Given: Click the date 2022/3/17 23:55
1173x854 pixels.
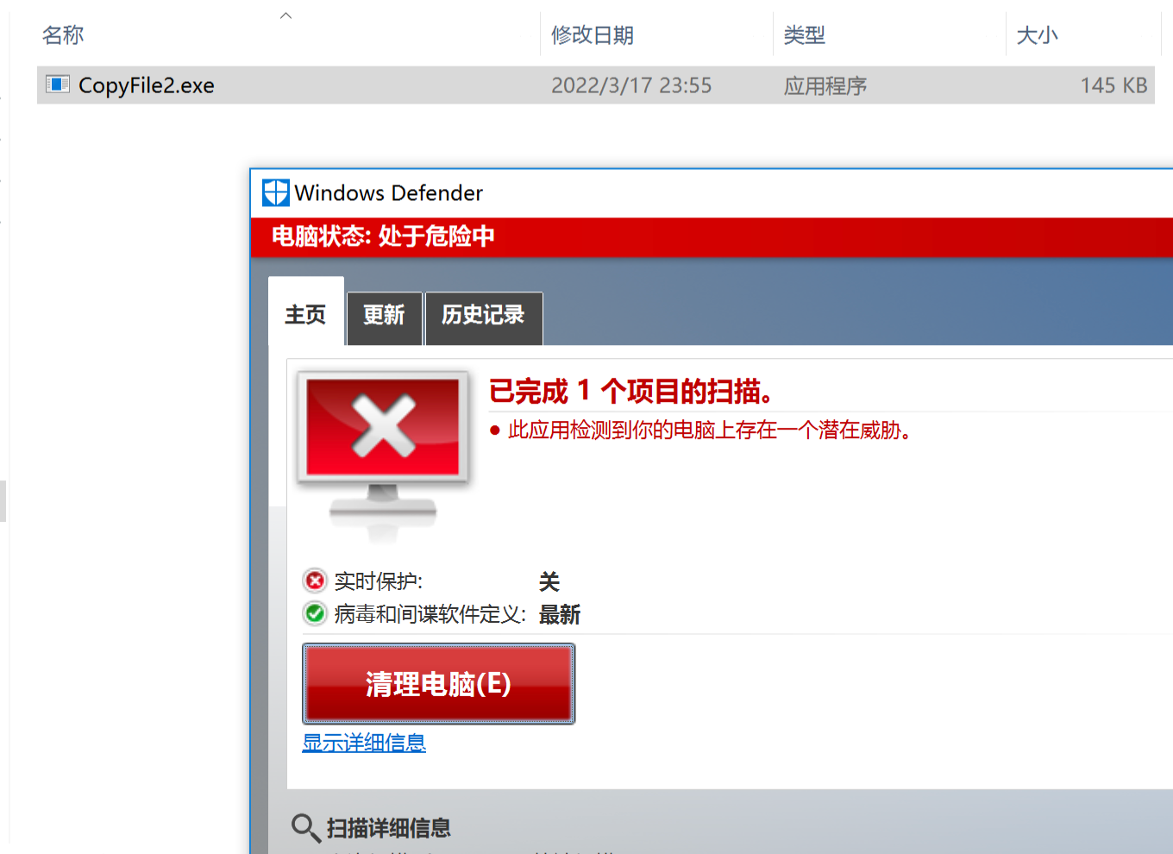Looking at the screenshot, I should (631, 85).
